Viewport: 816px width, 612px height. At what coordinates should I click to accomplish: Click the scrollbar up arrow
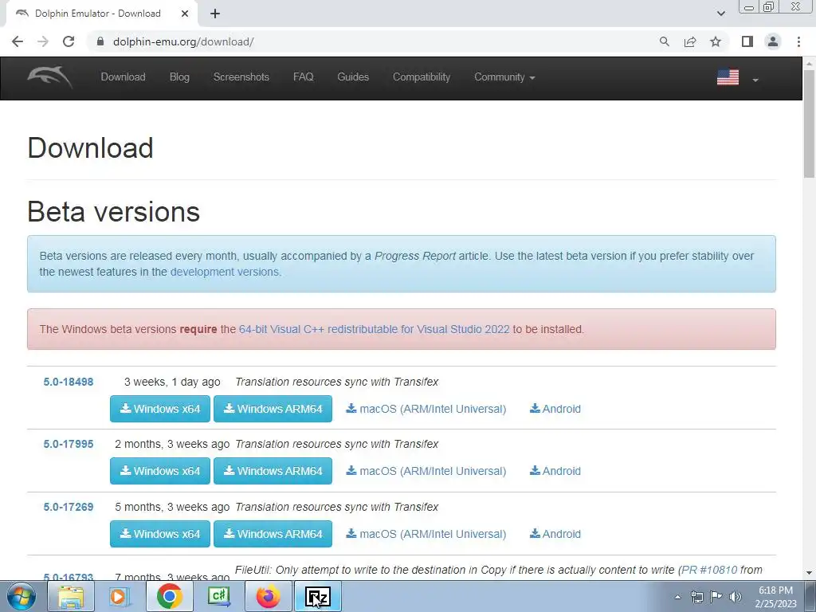[810, 64]
